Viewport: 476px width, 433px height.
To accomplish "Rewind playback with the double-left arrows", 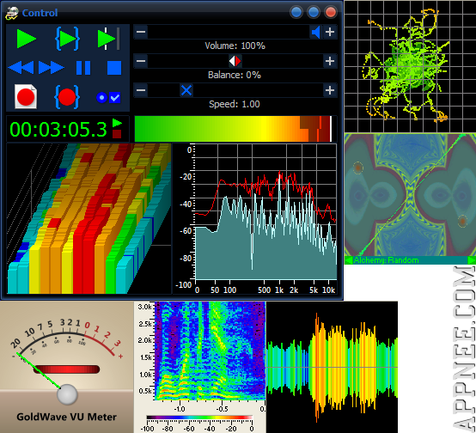I will click(x=21, y=68).
